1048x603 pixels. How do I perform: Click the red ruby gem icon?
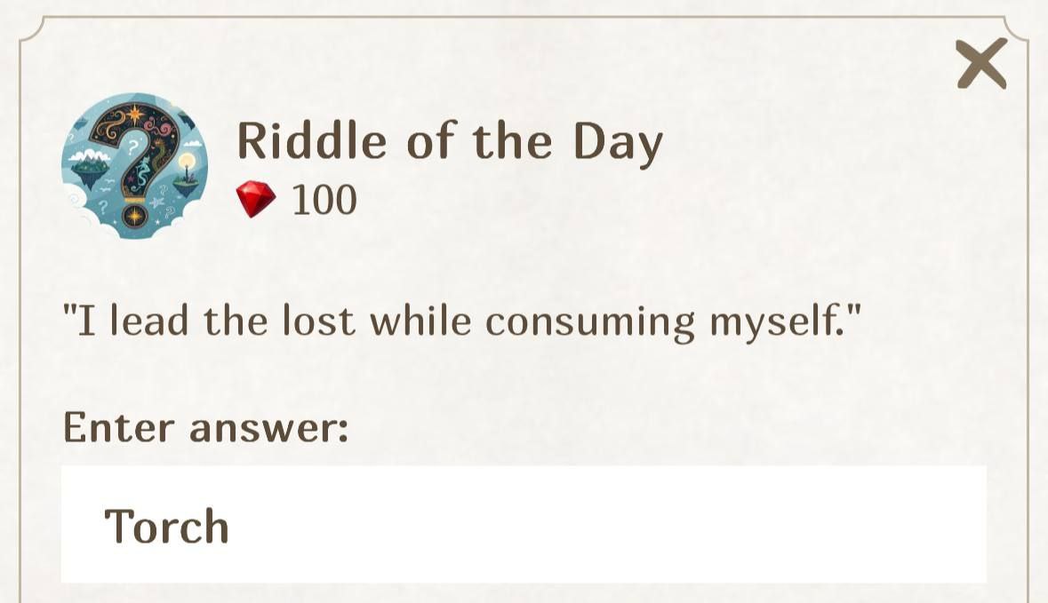coord(256,200)
